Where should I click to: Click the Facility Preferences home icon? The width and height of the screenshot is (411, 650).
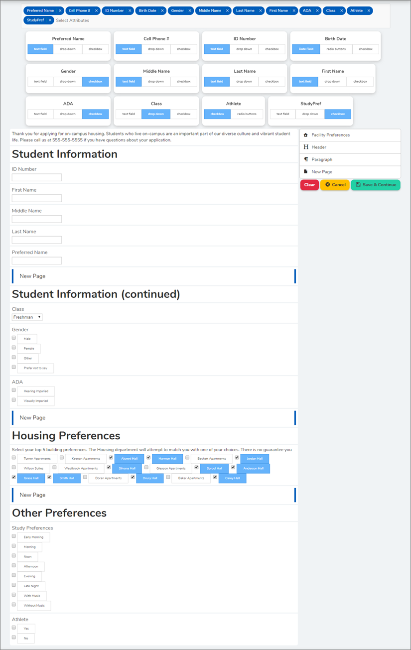[x=306, y=135]
